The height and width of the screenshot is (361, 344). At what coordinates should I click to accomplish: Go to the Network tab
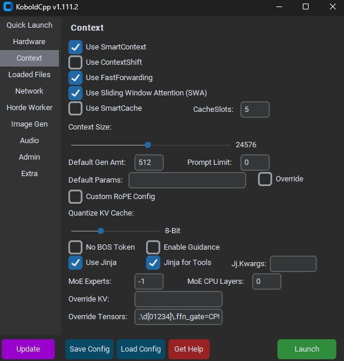click(x=29, y=91)
